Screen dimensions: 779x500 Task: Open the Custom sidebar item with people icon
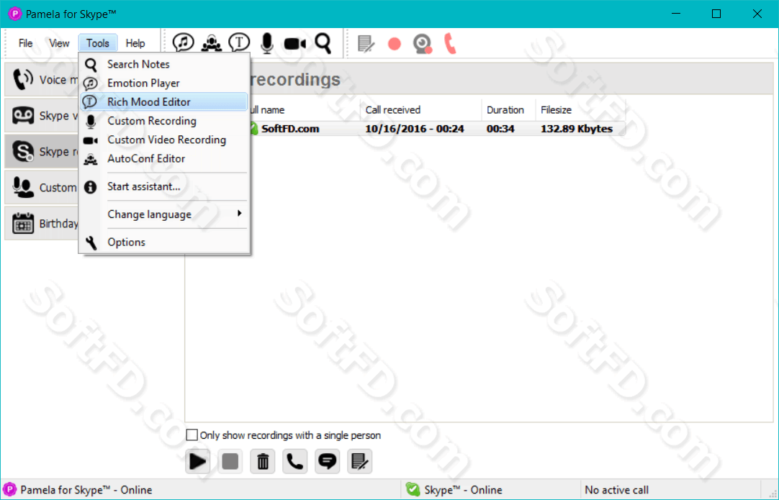pos(42,187)
